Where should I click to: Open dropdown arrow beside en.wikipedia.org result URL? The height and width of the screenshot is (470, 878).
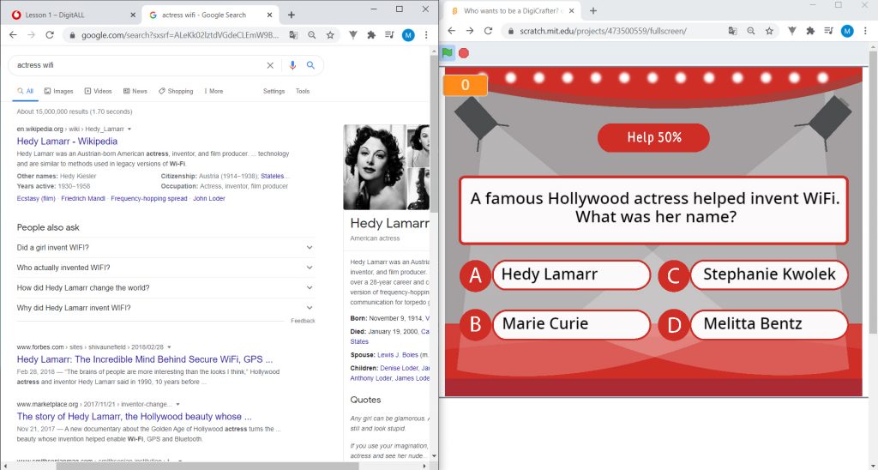(x=129, y=130)
